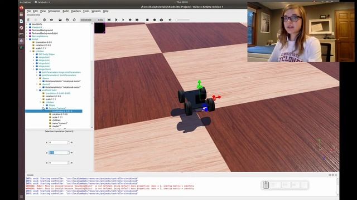Collapse the endPoint Solid node

[x=37, y=90]
